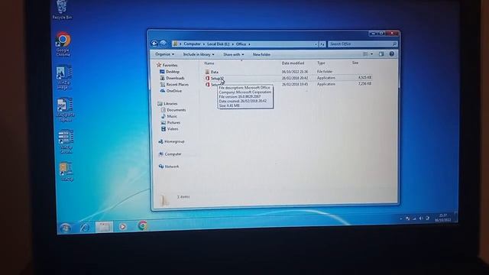Open Downloads under Favorites
489x275 pixels.
[x=175, y=78]
